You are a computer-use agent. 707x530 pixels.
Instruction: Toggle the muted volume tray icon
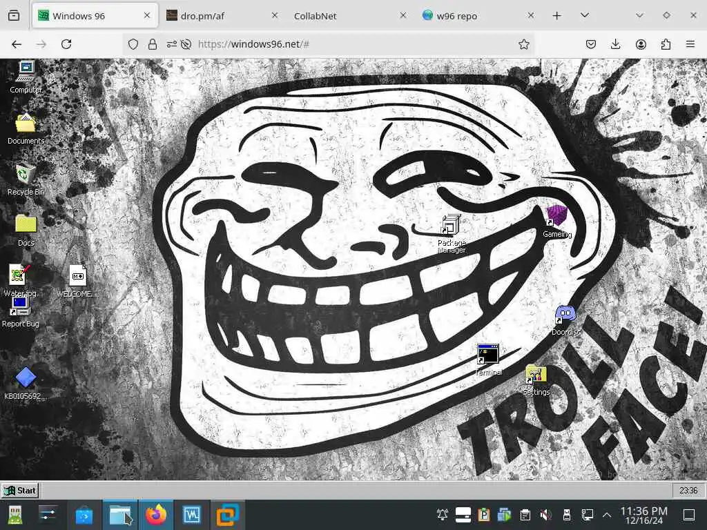point(545,514)
